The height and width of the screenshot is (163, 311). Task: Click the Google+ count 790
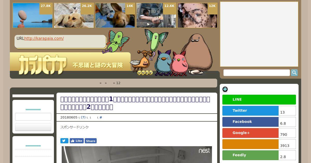coord(287,133)
